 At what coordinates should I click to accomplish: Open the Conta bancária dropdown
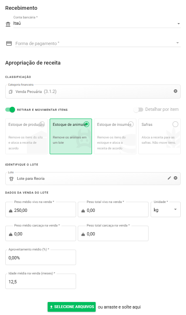pyautogui.click(x=97, y=23)
